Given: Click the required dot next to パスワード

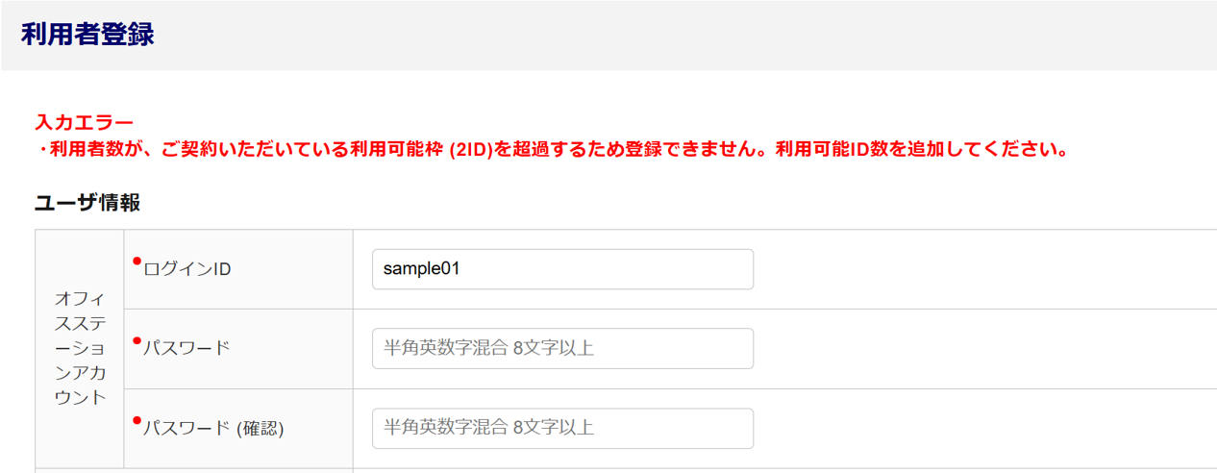Looking at the screenshot, I should coord(137,340).
